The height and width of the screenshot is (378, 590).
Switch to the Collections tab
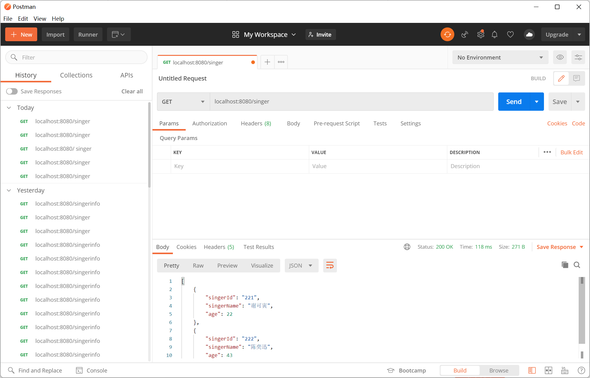[x=76, y=75]
